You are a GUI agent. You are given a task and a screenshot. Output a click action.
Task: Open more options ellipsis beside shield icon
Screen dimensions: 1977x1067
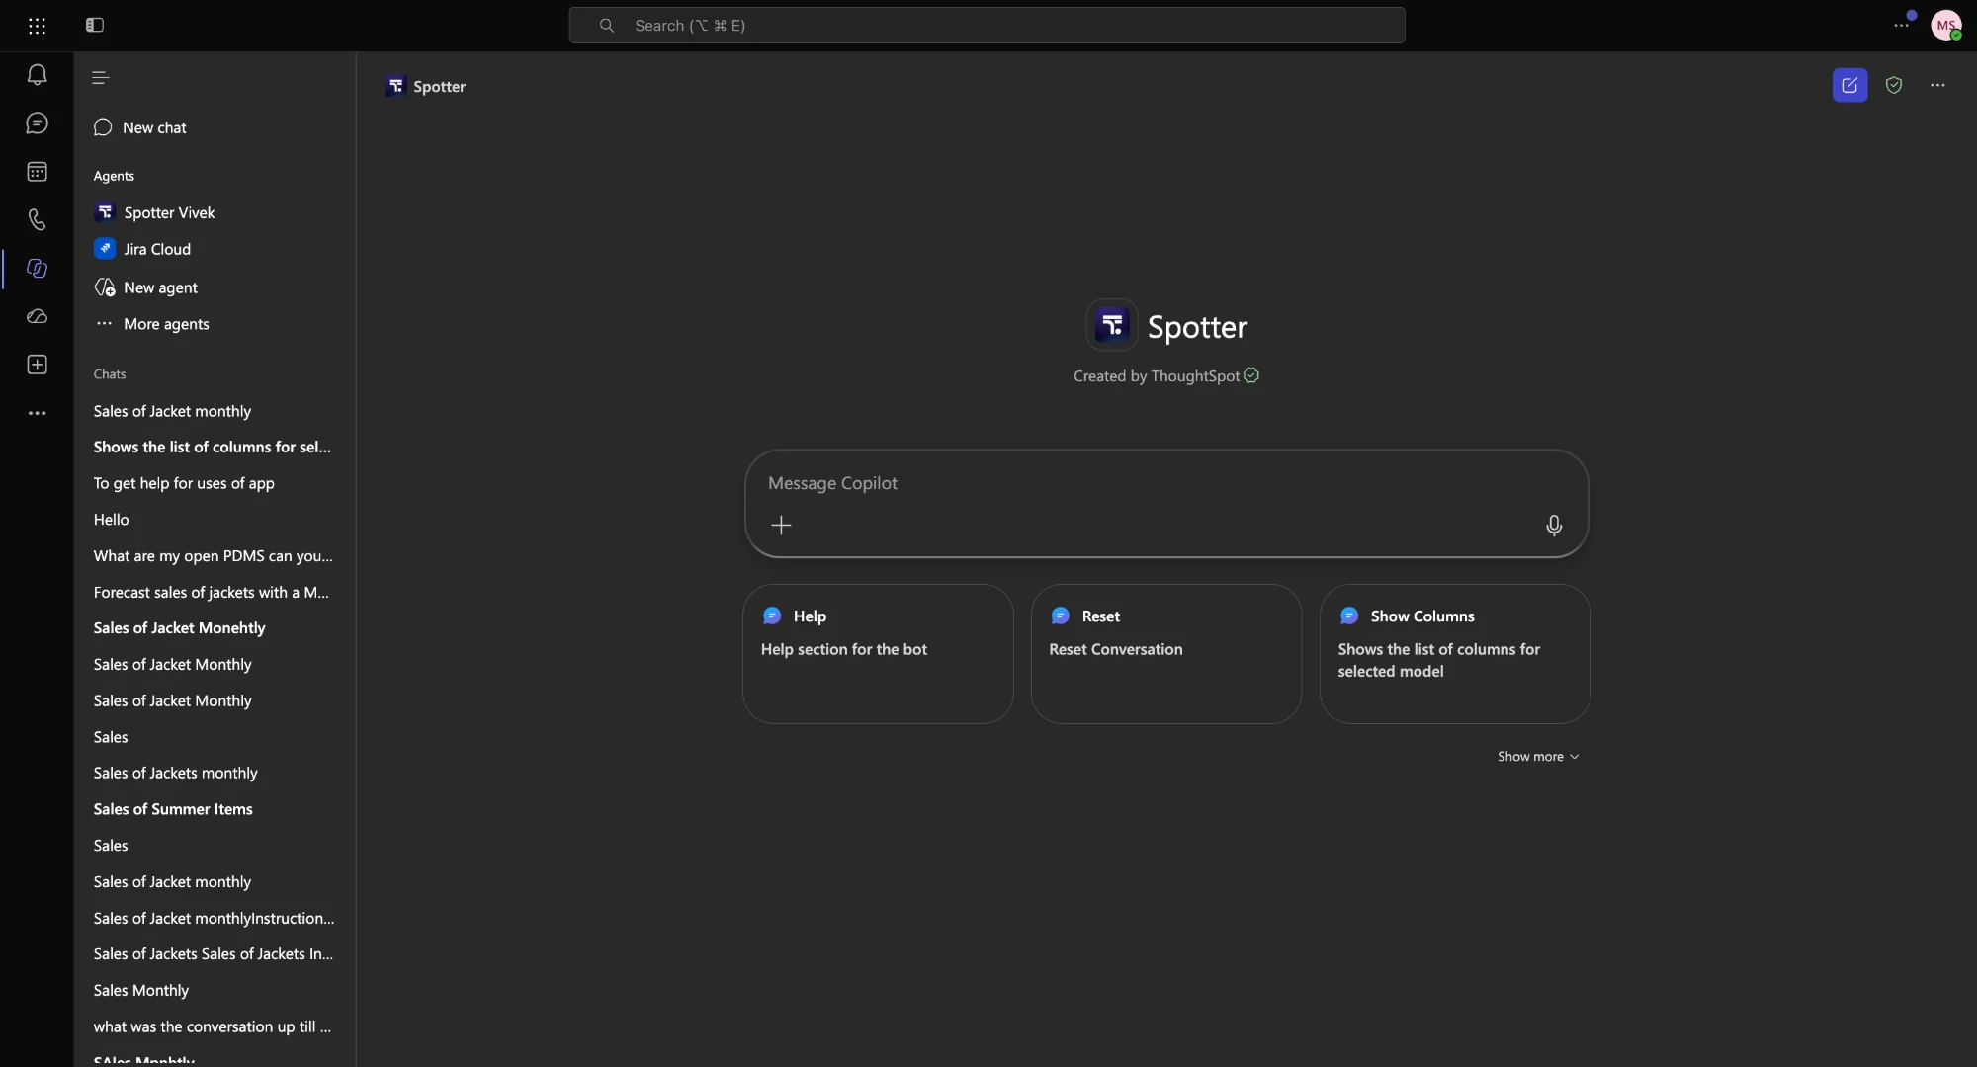(1937, 86)
